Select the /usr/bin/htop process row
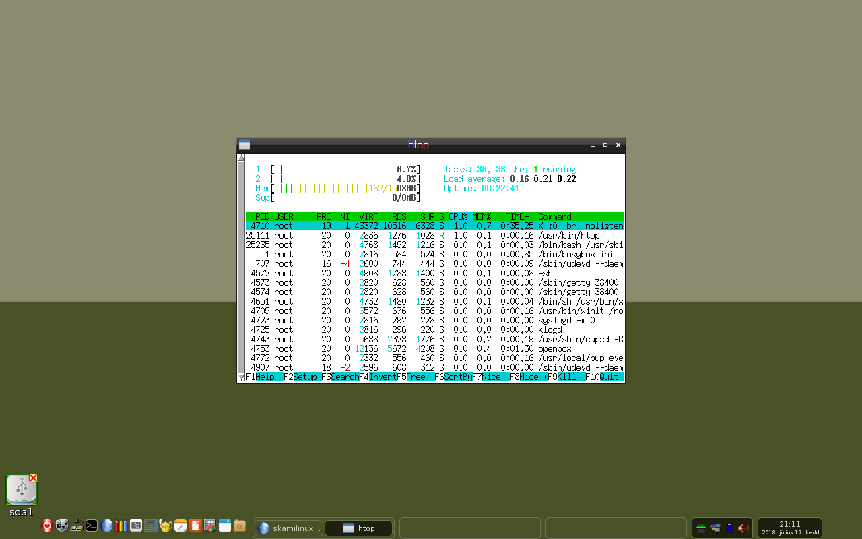The height and width of the screenshot is (539, 862). [435, 236]
